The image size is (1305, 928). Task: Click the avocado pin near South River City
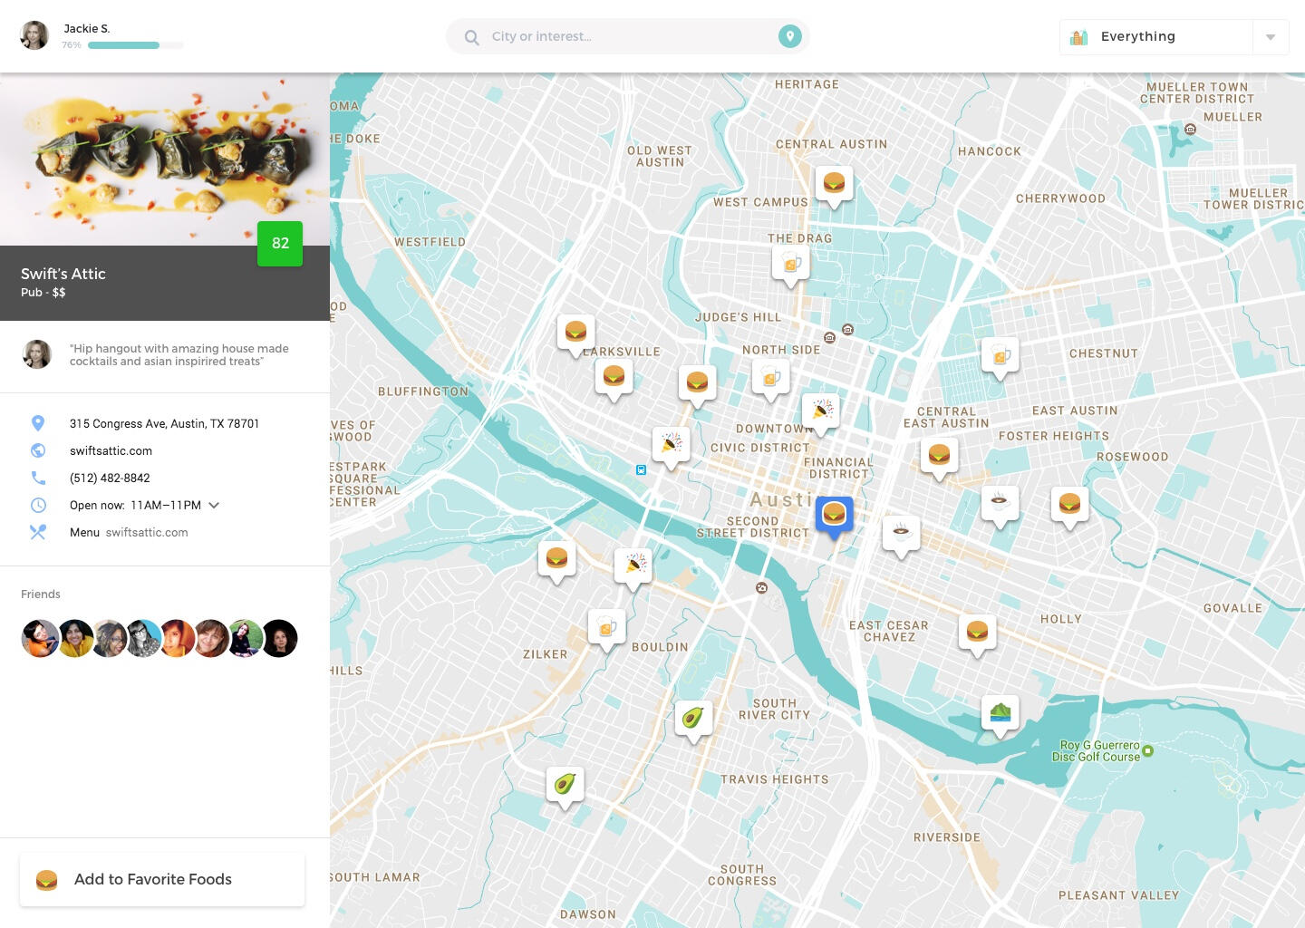(693, 718)
